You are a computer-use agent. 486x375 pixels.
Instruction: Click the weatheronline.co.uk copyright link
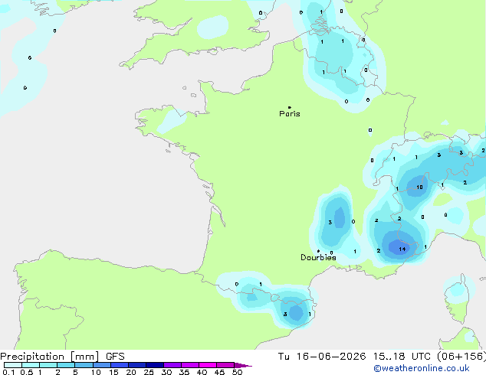[x=422, y=368]
